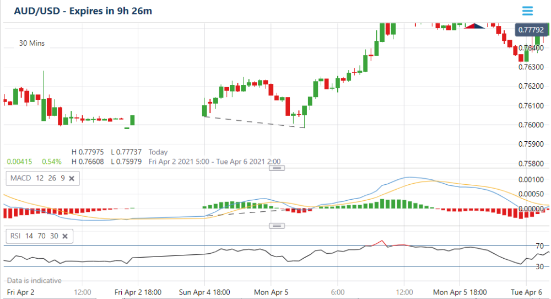Click the L 0.75979 range low
Viewport: 551px width, 299px height.
point(126,162)
